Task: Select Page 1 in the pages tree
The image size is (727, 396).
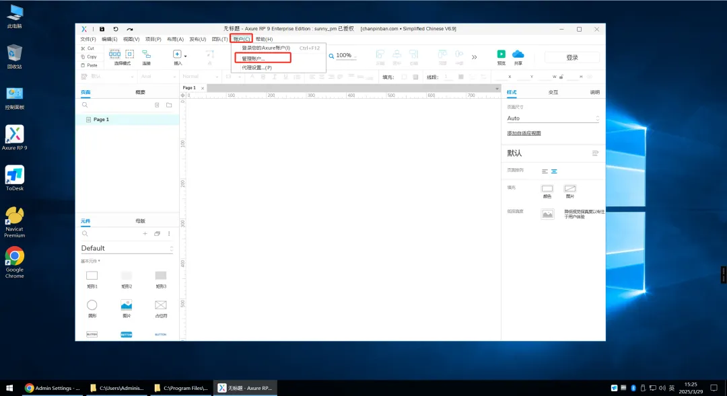Action: pos(127,120)
